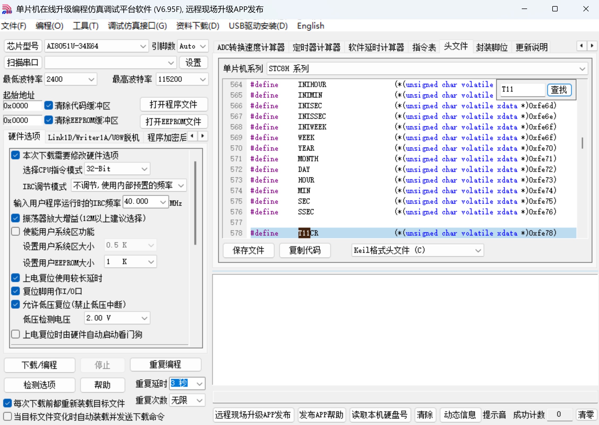
Task: Switch to 更新说明 tab
Action: coord(531,47)
